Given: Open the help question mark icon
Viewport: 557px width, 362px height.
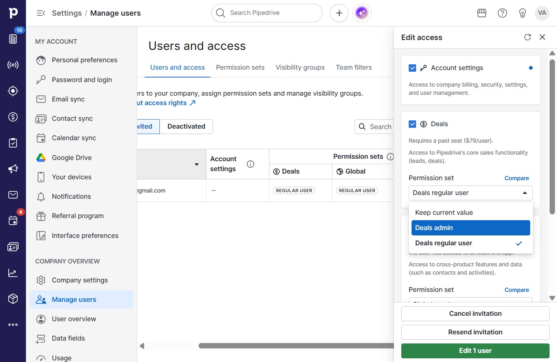Looking at the screenshot, I should pyautogui.click(x=502, y=13).
